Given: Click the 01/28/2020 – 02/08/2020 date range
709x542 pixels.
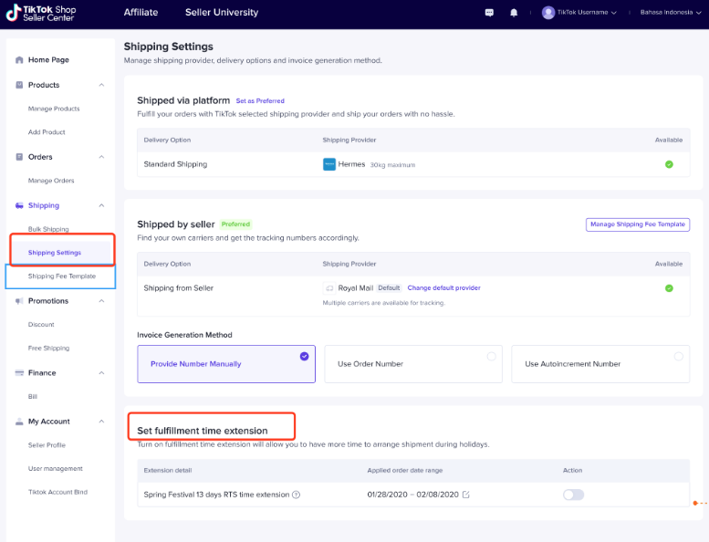Looking at the screenshot, I should click(412, 495).
